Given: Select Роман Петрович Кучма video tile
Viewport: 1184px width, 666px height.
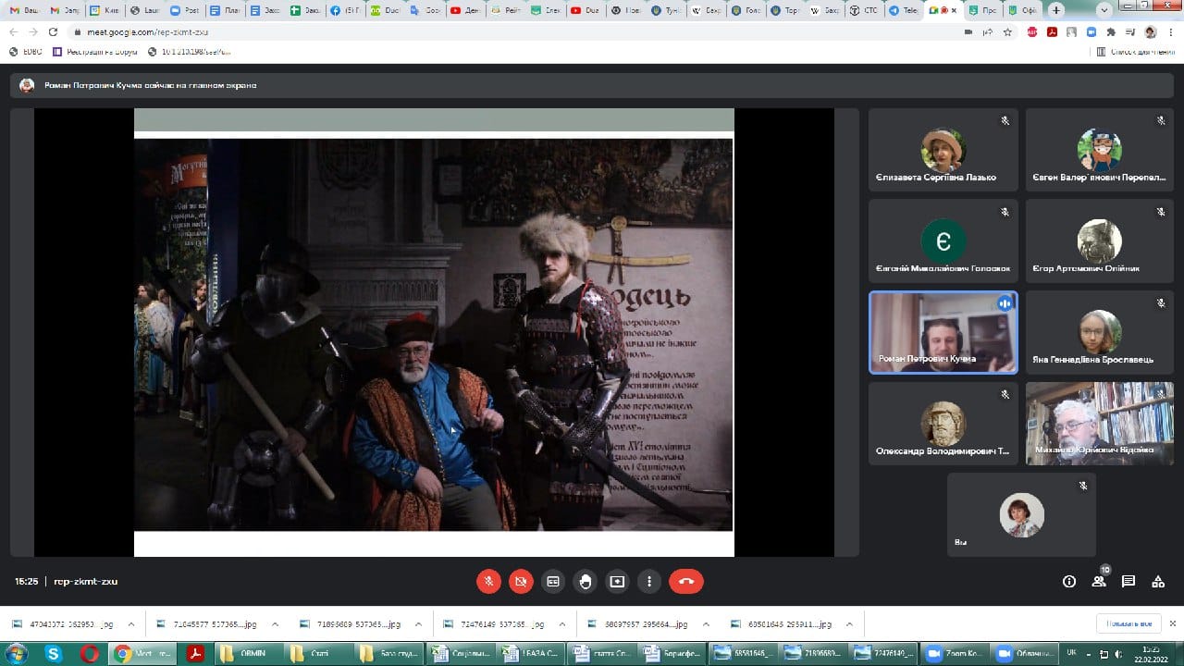Looking at the screenshot, I should coord(943,333).
